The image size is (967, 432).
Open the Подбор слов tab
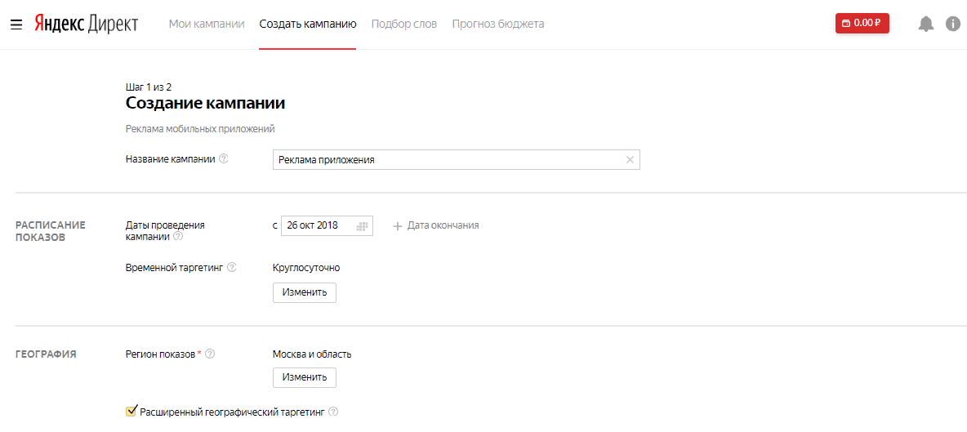point(404,24)
